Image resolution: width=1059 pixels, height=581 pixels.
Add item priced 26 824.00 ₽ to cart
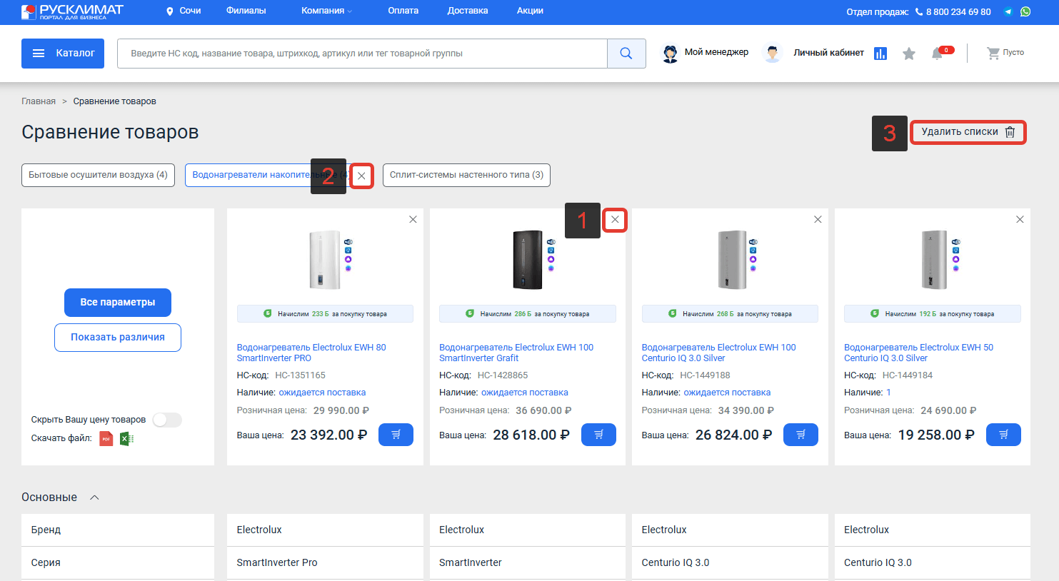800,435
